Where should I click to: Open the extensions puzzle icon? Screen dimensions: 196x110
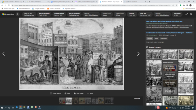tap(184, 5)
